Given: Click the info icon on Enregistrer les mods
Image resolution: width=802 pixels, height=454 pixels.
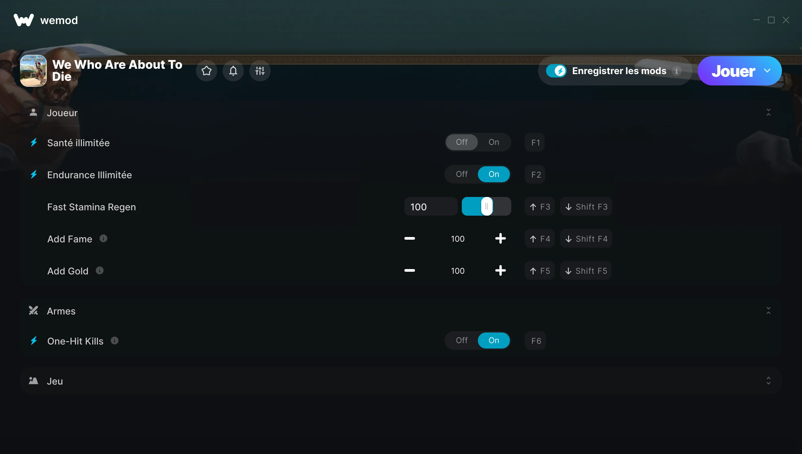Looking at the screenshot, I should 677,71.
